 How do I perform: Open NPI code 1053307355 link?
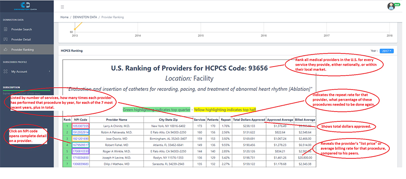coord(81,126)
